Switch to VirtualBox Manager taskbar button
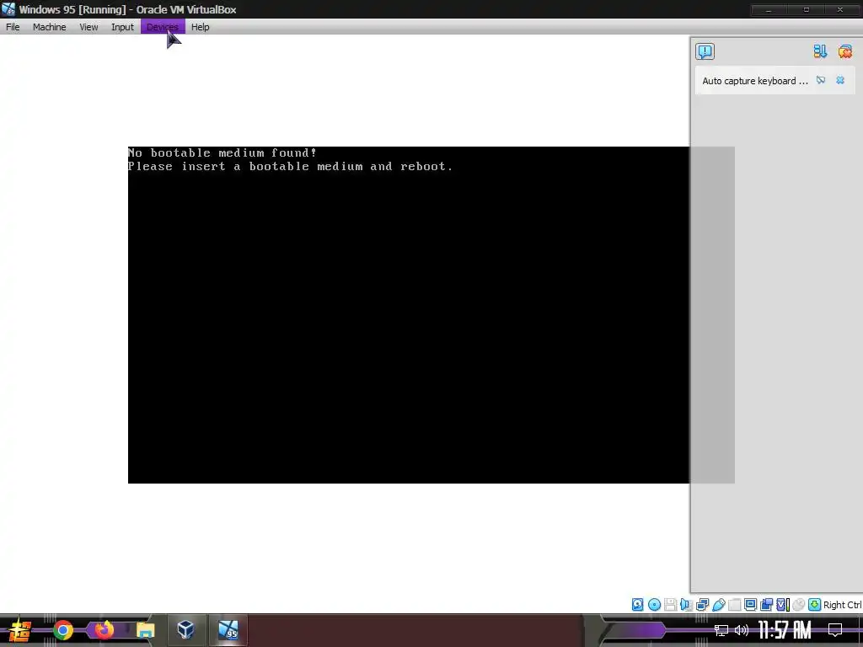 click(185, 630)
